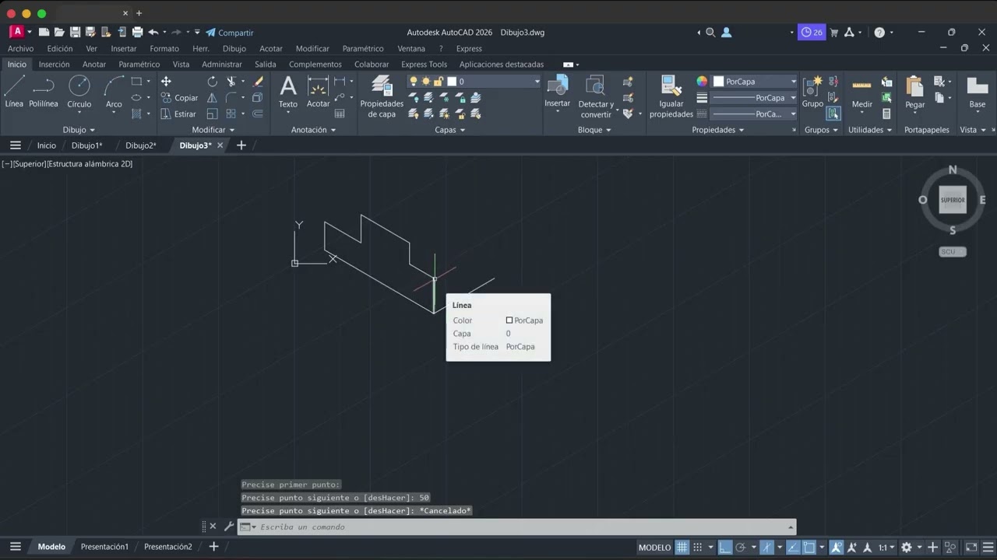997x560 pixels.
Task: Open the Texto annotation tool
Action: pyautogui.click(x=288, y=92)
